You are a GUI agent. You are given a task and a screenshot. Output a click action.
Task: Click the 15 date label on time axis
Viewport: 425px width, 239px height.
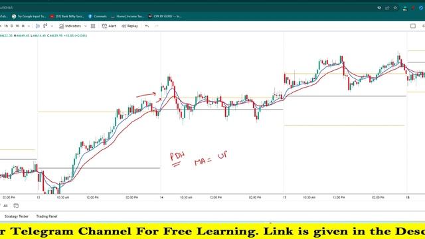tap(285, 198)
